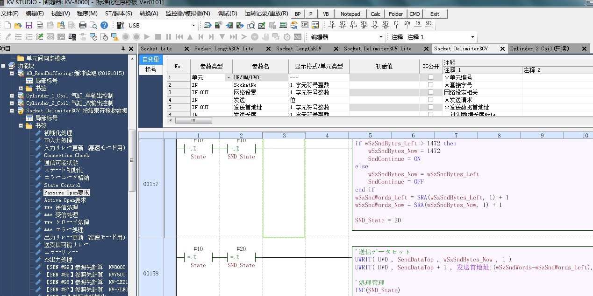Open the 注释 1 comment dropdown

click(x=472, y=37)
